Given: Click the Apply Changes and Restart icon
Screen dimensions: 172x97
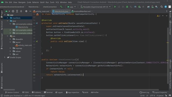Looking at the screenshot, I should [119, 7].
